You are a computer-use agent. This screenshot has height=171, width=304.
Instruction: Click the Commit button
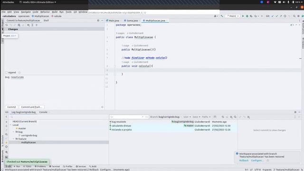pos(11,107)
